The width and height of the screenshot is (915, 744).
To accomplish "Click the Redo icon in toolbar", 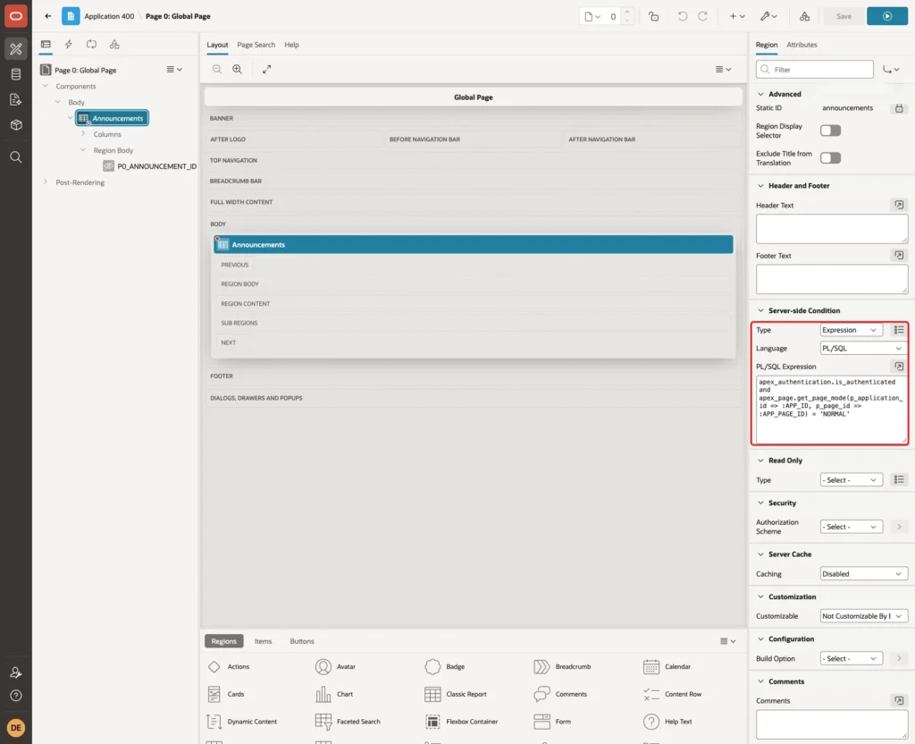I will pyautogui.click(x=702, y=16).
